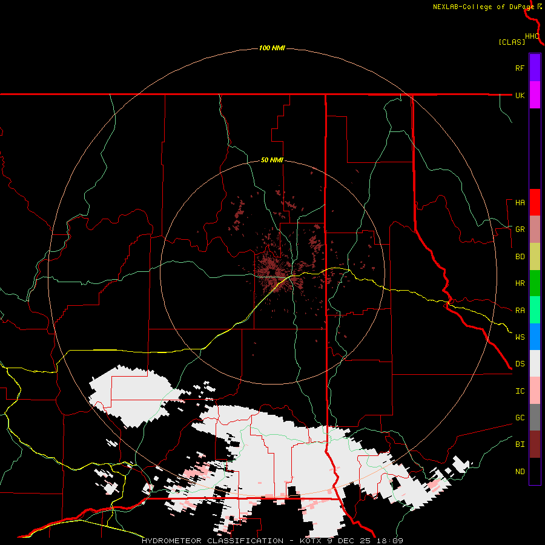The height and width of the screenshot is (545, 545).
Task: Click the UK legend label
Action: (x=520, y=95)
